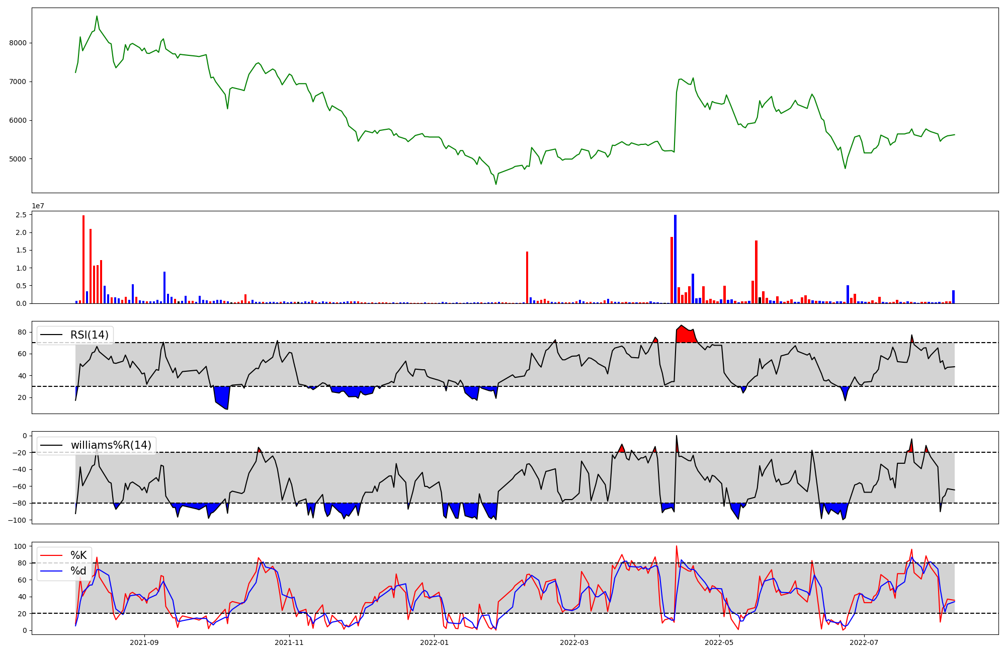Image resolution: width=1006 pixels, height=654 pixels.
Task: Click red line swatch beside %K
Action: [x=52, y=555]
